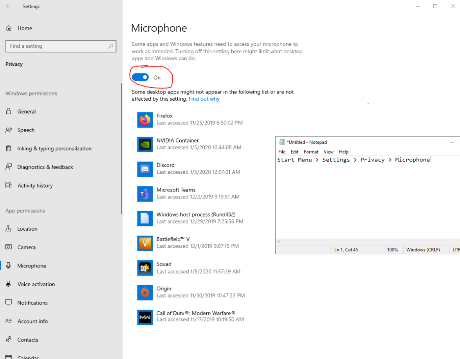Click the NVIDIA Container icon
460x359 pixels.
145,144
